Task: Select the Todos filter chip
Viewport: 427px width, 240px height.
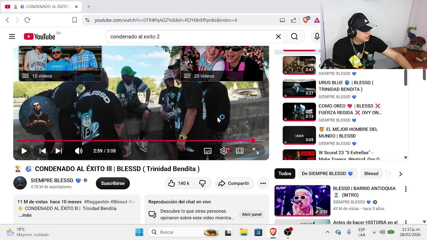Action: point(285,174)
